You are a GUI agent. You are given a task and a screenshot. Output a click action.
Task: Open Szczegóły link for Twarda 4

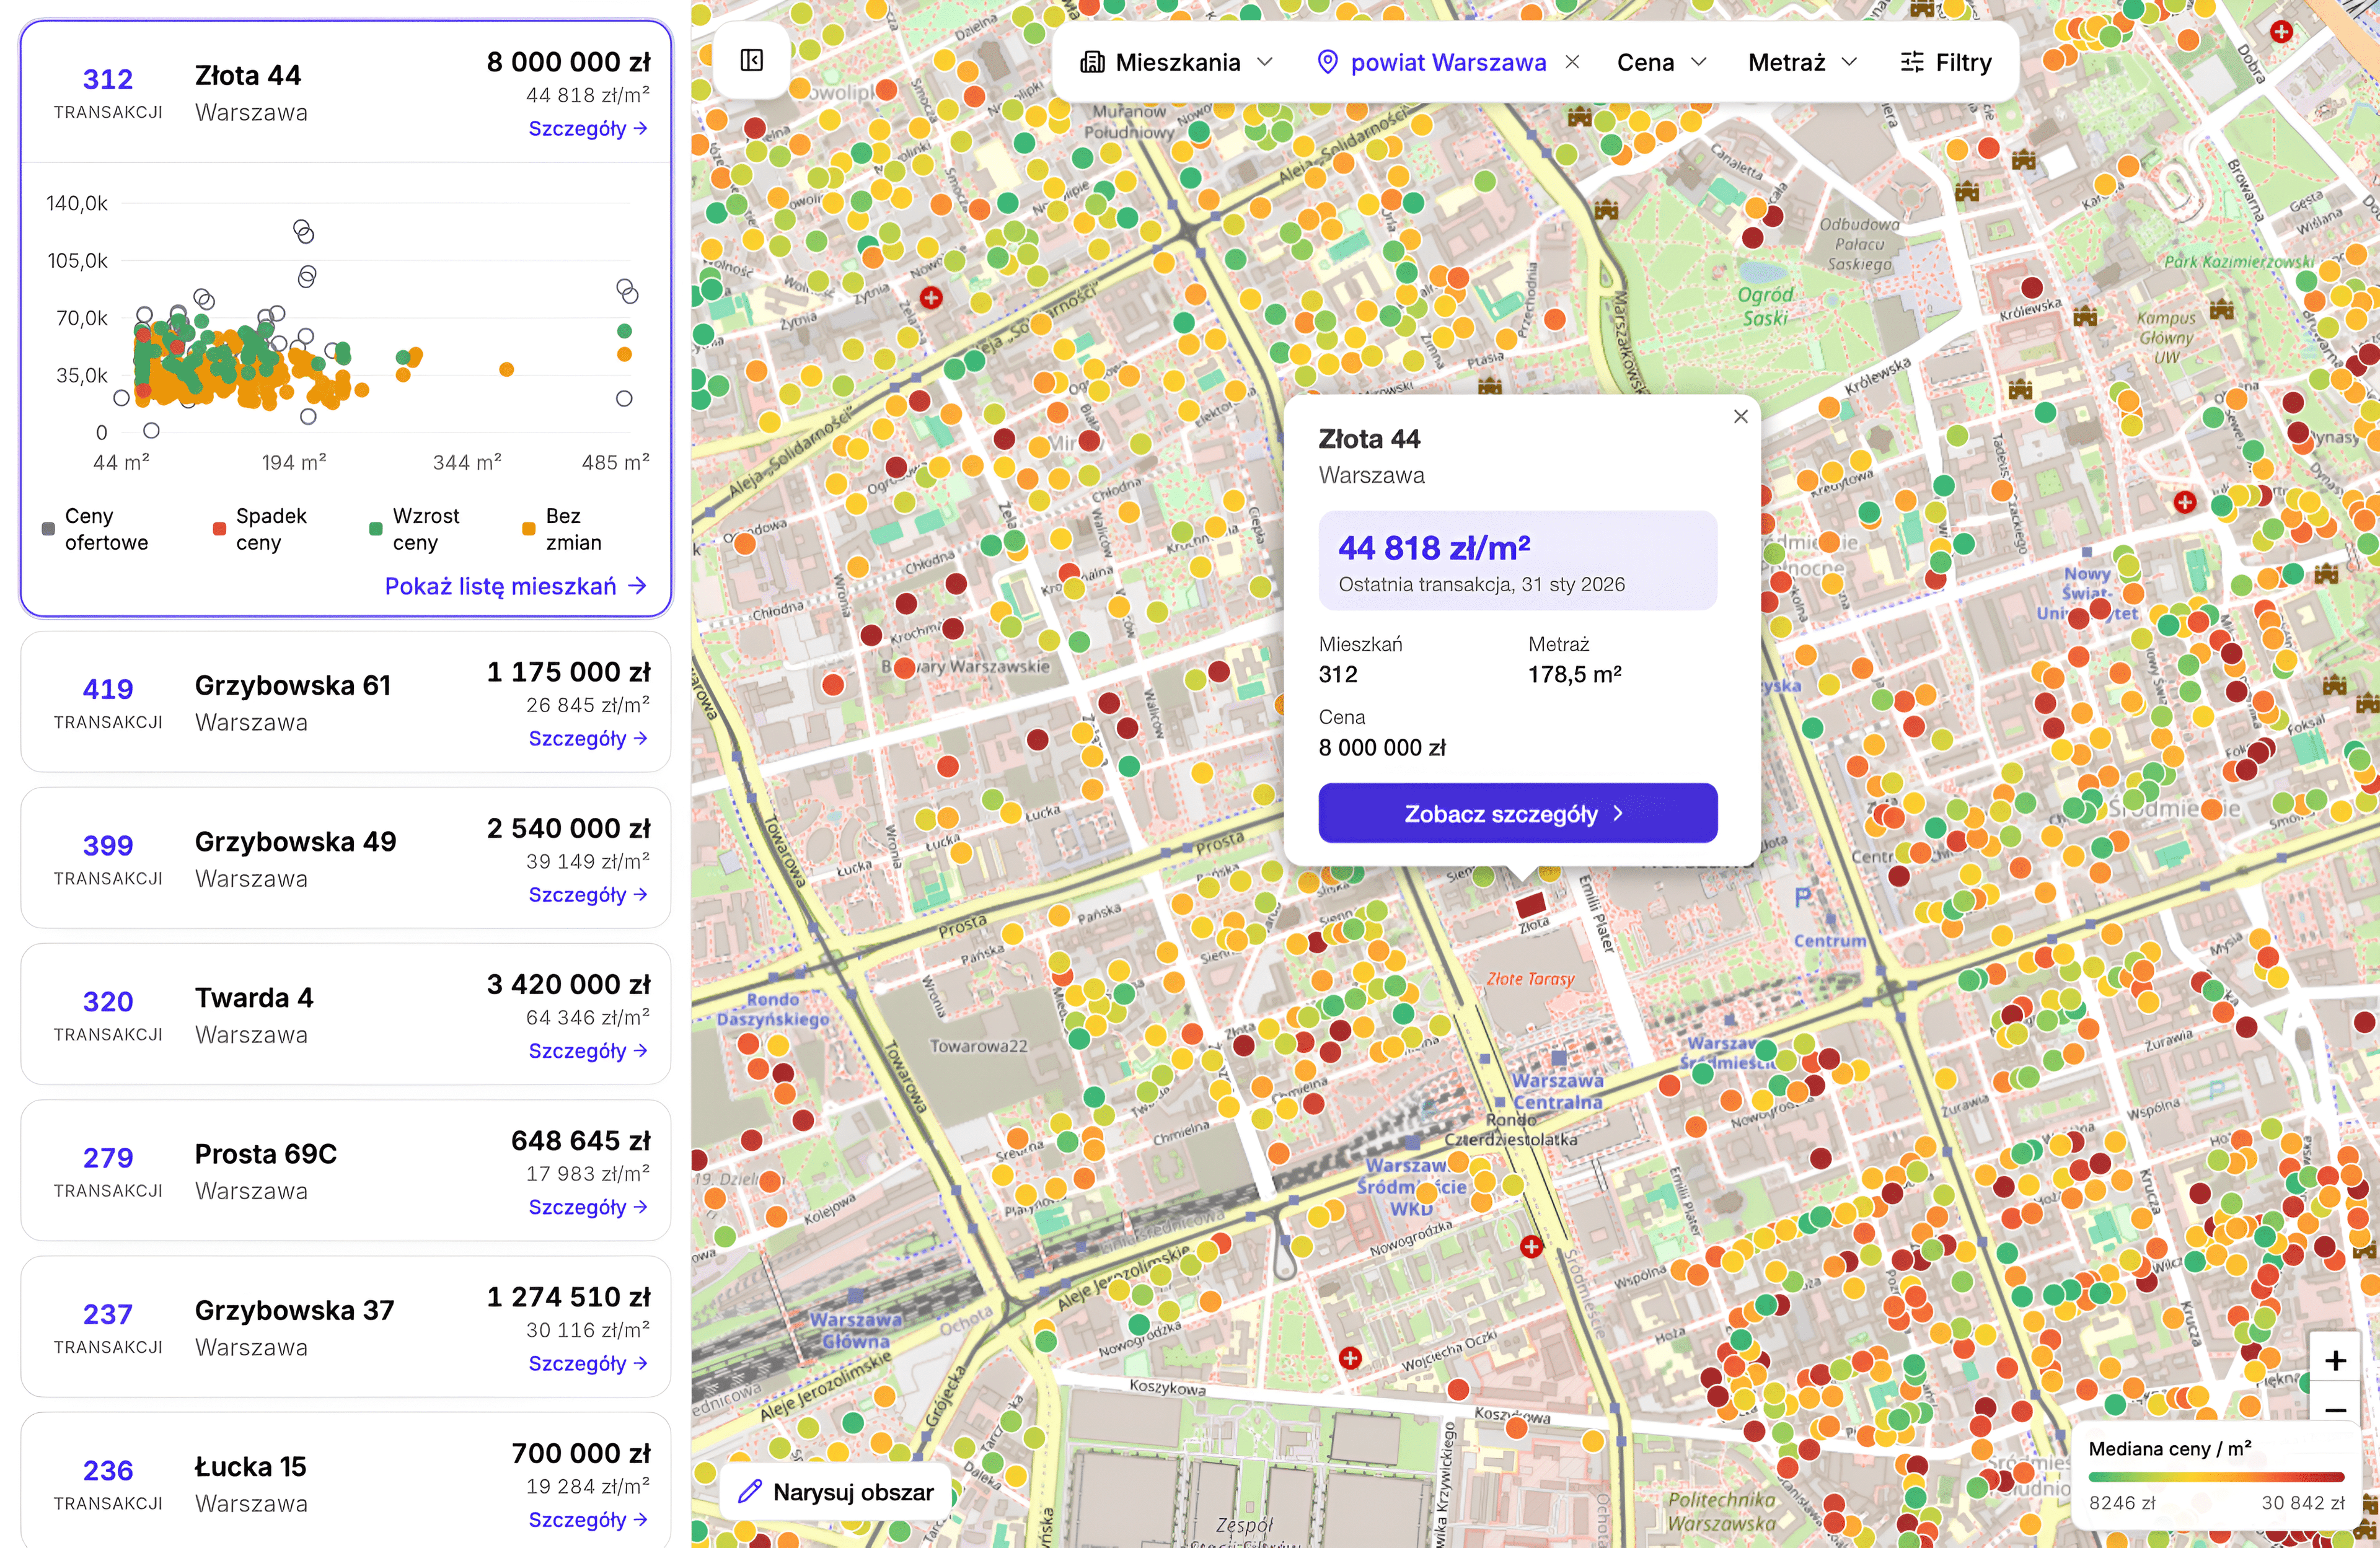[x=588, y=1050]
